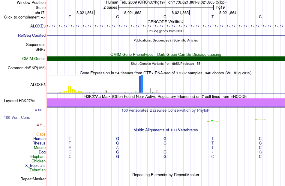Click the orange 'Gaps' label
This screenshot has width=285, height=186.
pyautogui.click(x=41, y=134)
